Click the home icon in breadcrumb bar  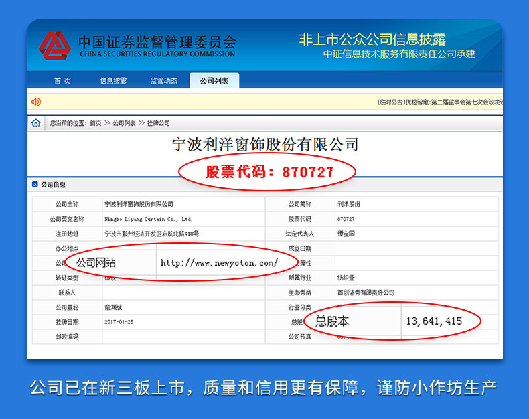(x=36, y=122)
